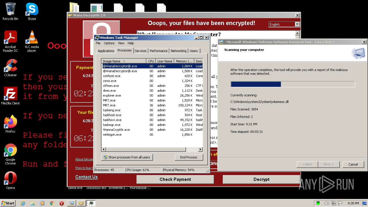
Task: Click the scan progress bar
Action: coord(293,84)
